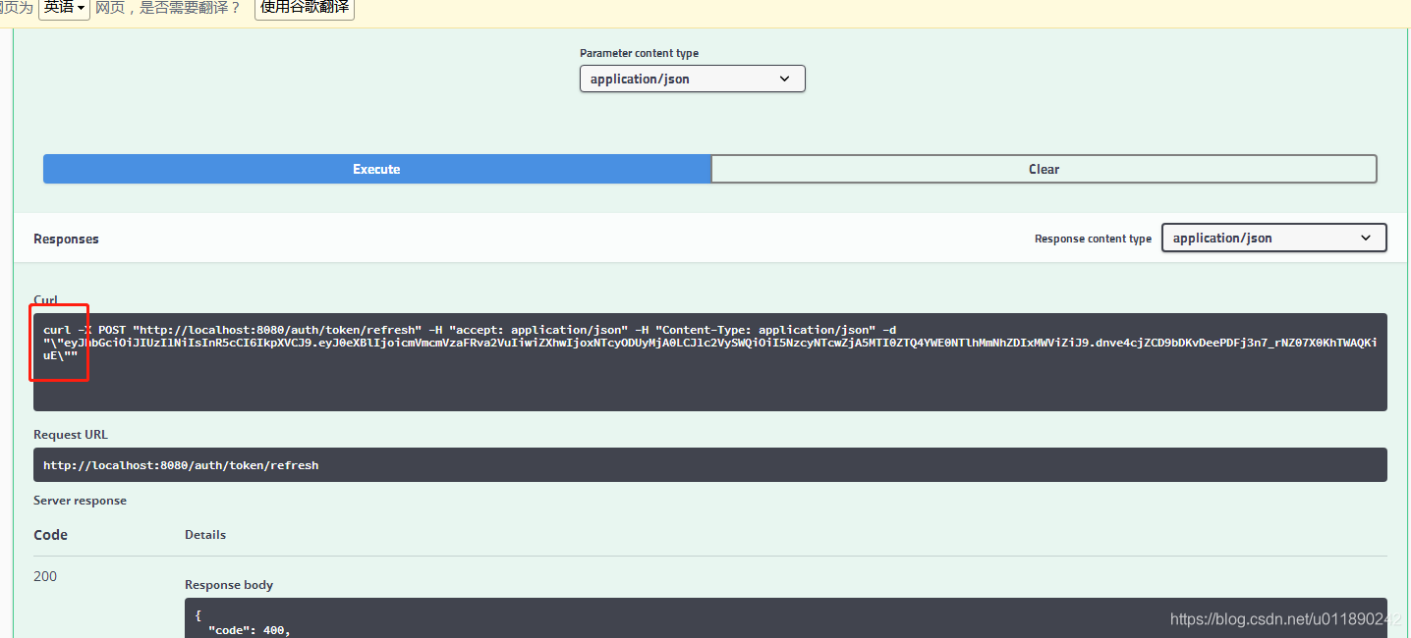Open the translate language dropdown showing 英语

65,8
